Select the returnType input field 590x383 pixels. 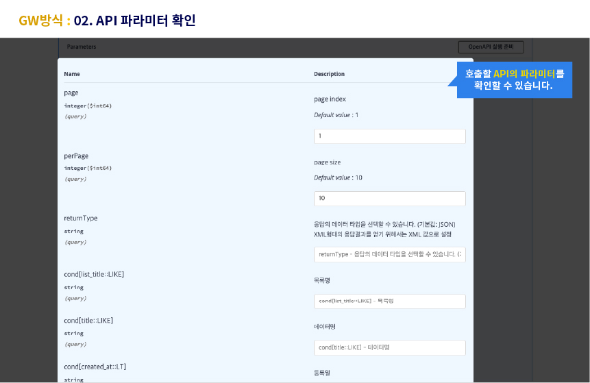[x=389, y=255]
